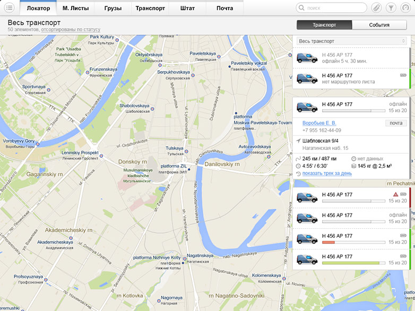Screen dimensions: 415x311
Task: Click the tracker icon next to the warning triangle
Action: (x=403, y=194)
